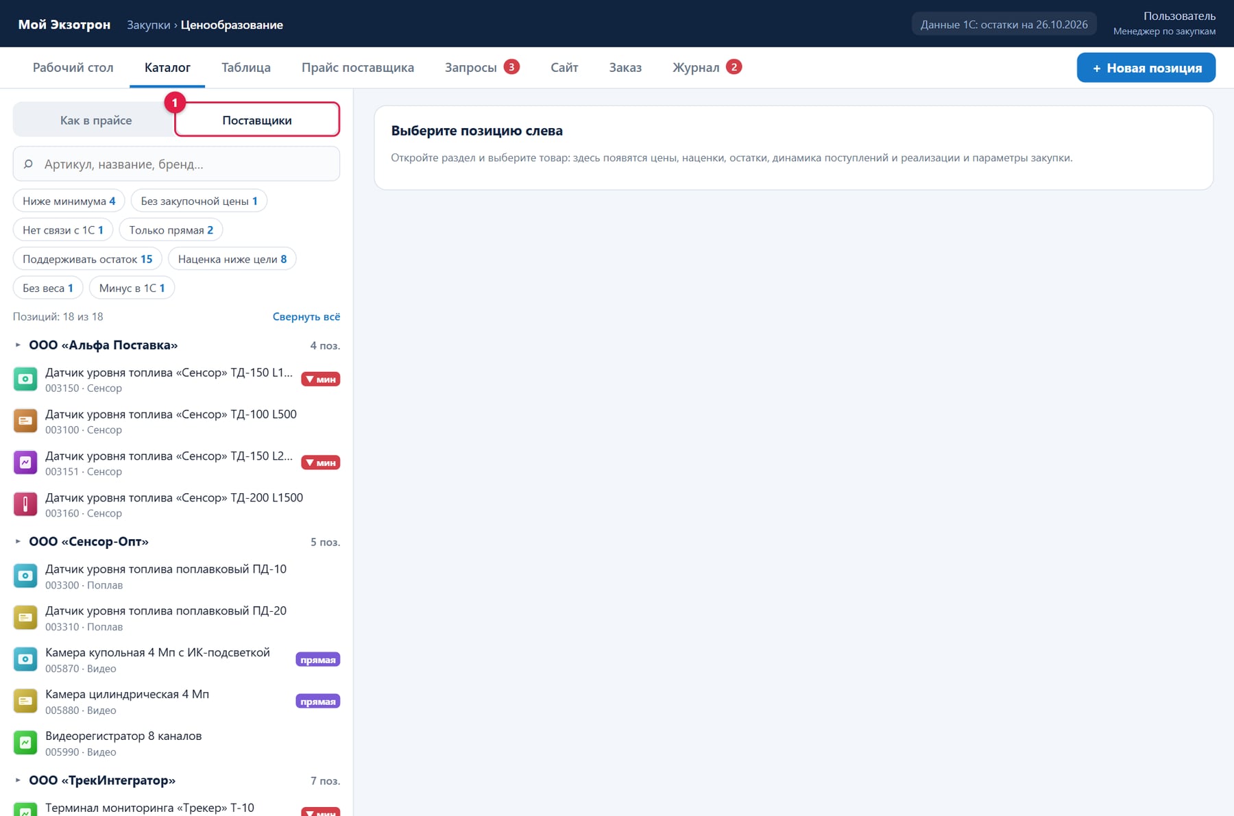This screenshot has height=816, width=1234.
Task: Switch grouping to «Как в прайсе»
Action: pyautogui.click(x=96, y=121)
